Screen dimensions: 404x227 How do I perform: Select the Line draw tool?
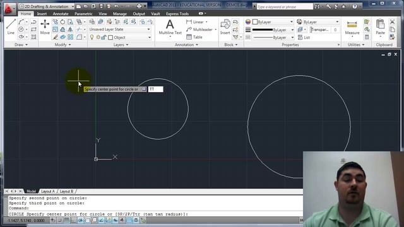[x=11, y=26]
